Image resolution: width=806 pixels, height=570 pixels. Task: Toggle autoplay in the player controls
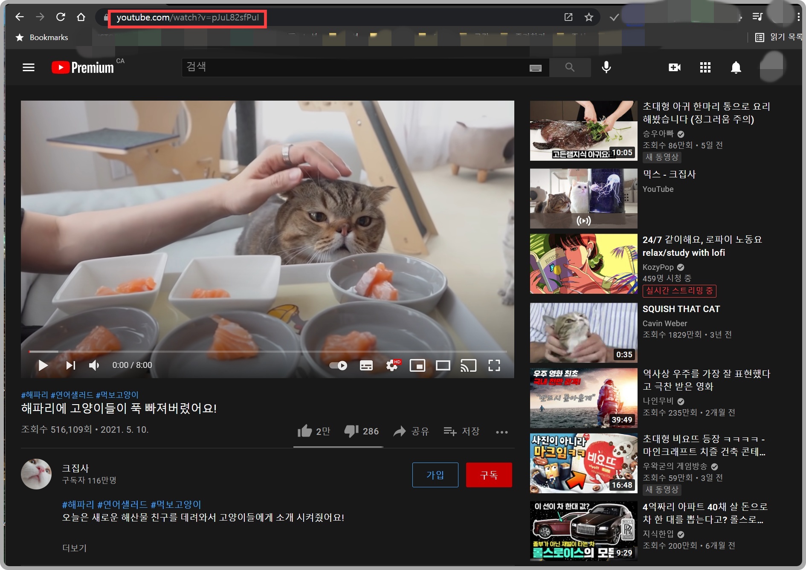coord(338,365)
